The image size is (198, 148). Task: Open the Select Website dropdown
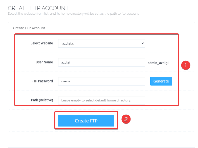(x=101, y=43)
